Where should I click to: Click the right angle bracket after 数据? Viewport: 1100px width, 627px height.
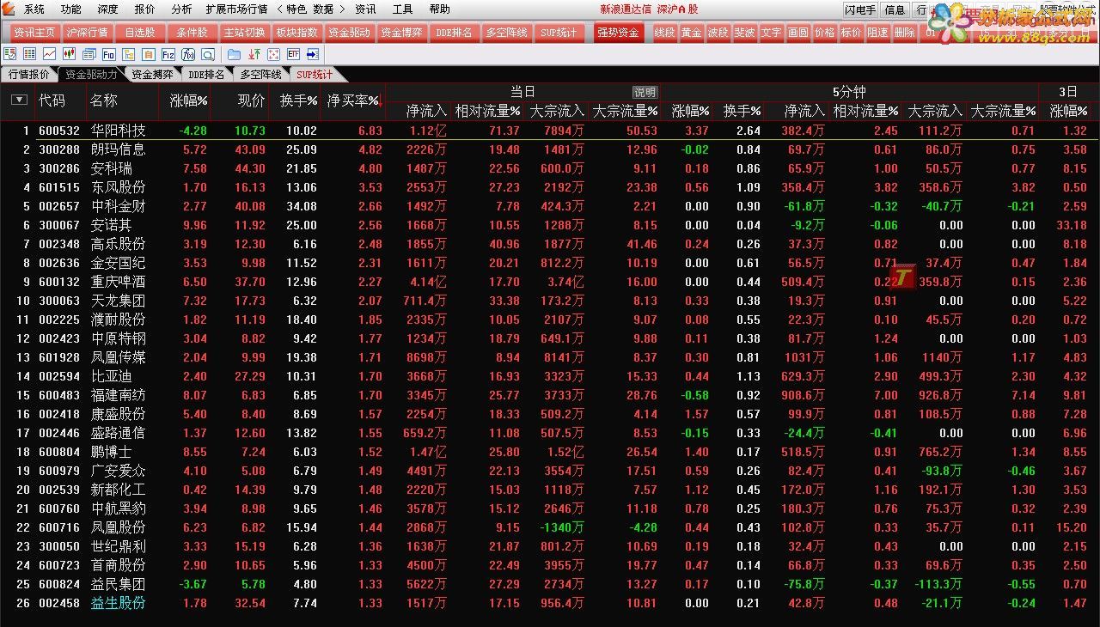point(344,9)
